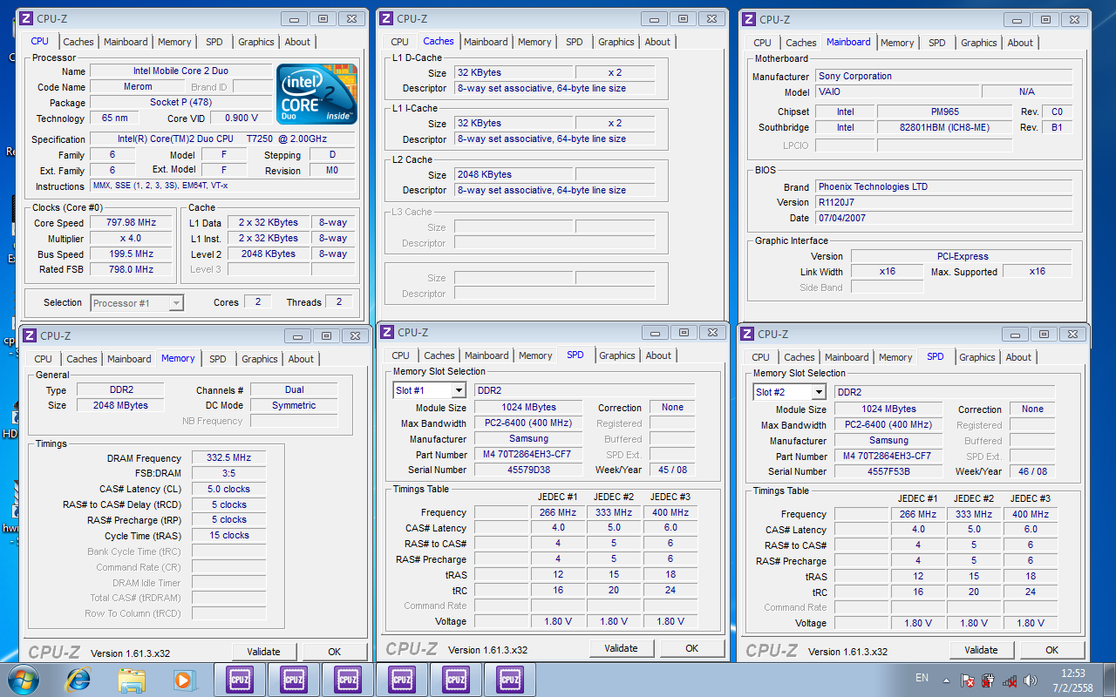The image size is (1116, 697).
Task: Open the Caches tab in the Mainboard window
Action: 801,43
